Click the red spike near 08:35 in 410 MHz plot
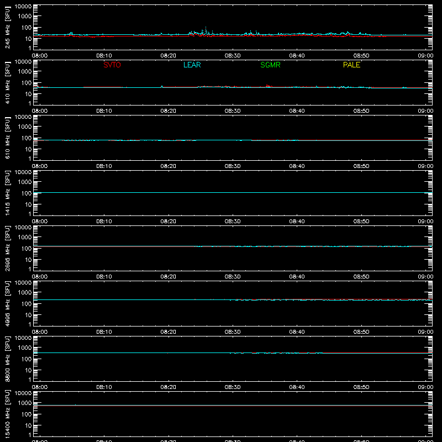This screenshot has width=442, height=442. tap(268, 86)
